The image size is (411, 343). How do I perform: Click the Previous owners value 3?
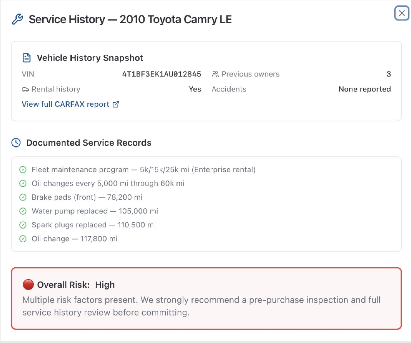[389, 74]
